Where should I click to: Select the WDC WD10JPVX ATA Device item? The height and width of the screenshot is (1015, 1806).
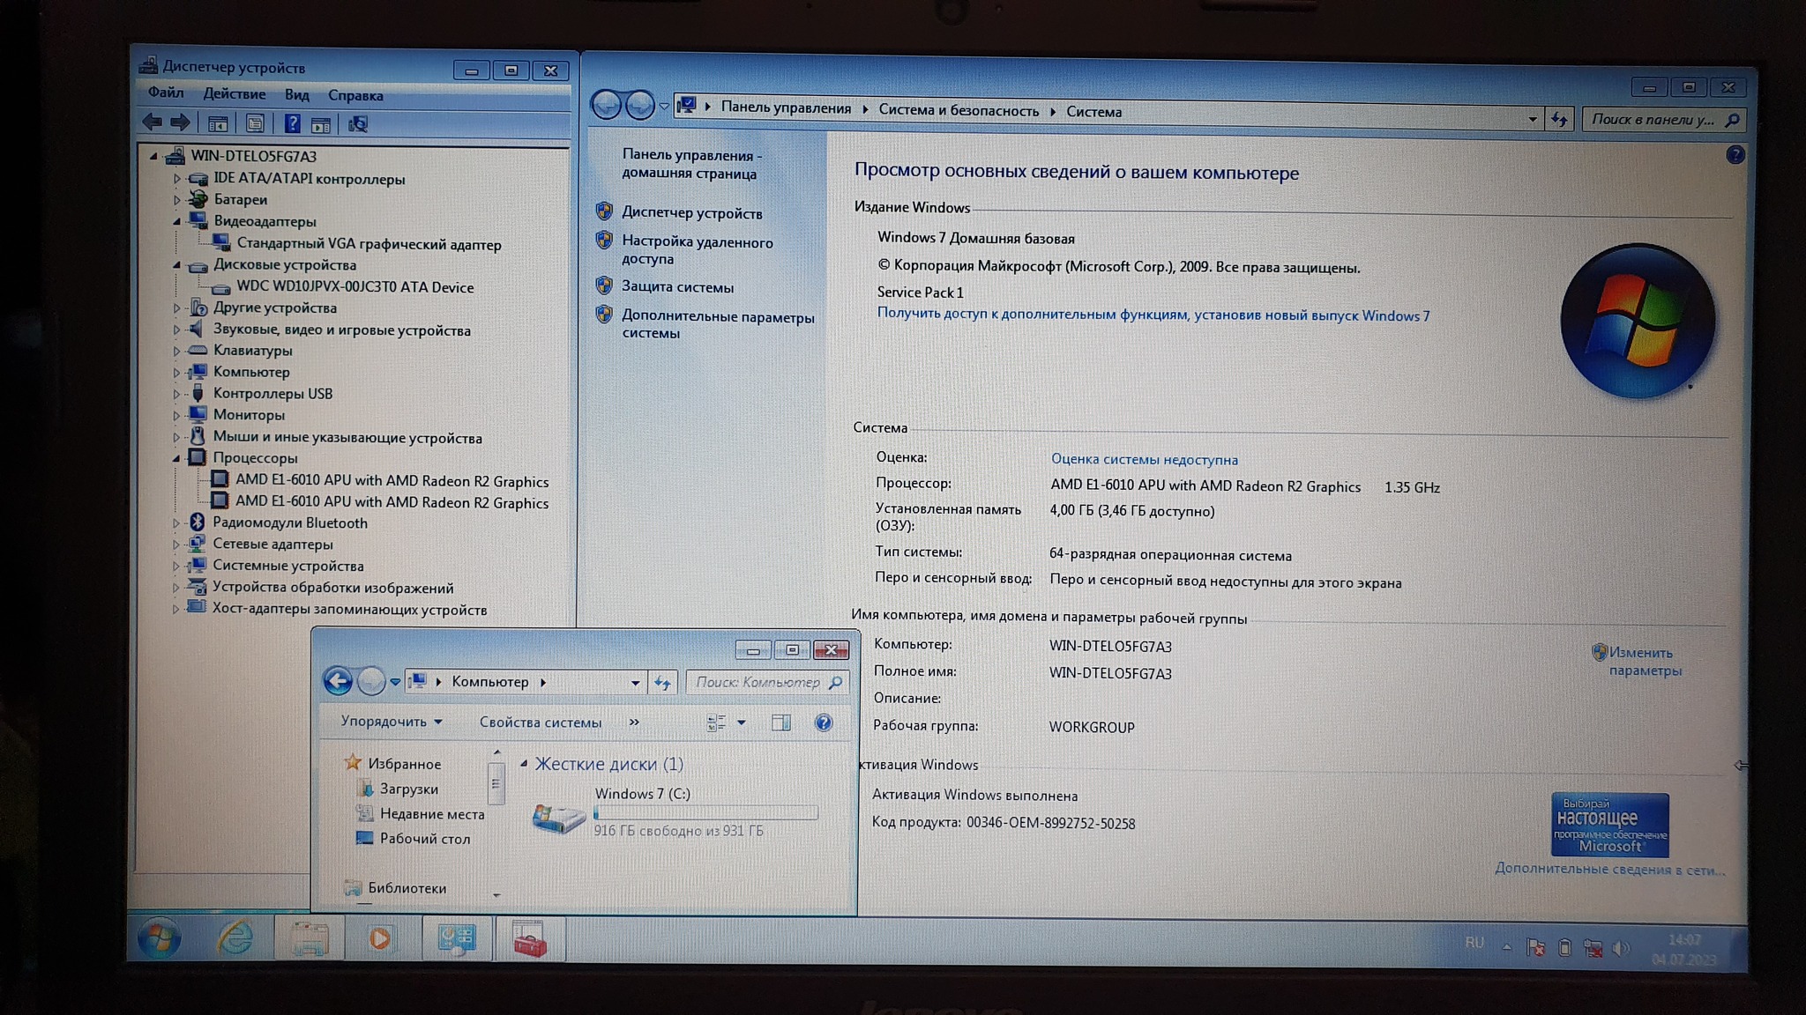pyautogui.click(x=354, y=287)
